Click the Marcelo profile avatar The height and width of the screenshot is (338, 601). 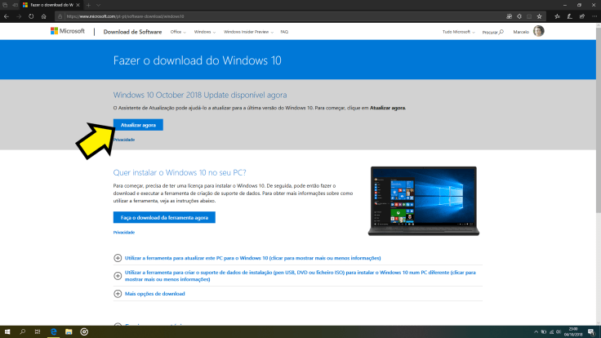[x=538, y=32]
